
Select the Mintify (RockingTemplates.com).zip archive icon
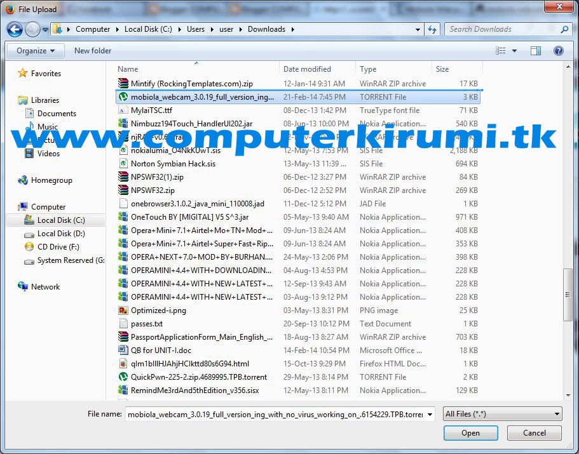click(123, 83)
